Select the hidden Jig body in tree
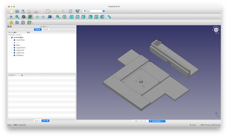Viewport: 228px width, 137px height. [17, 43]
